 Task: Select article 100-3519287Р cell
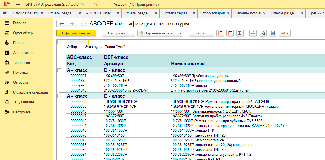[x=136, y=145]
